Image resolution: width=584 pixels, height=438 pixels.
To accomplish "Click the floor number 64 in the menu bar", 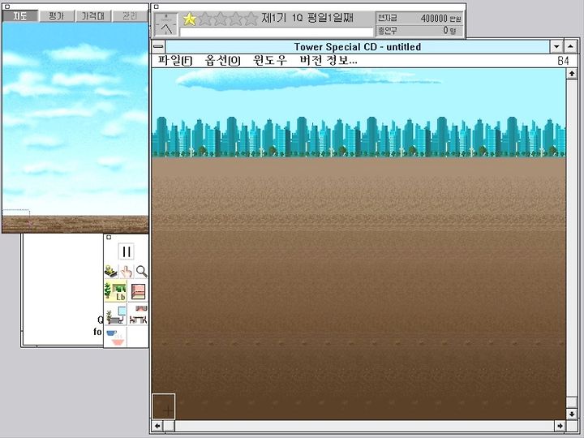I will pyautogui.click(x=563, y=61).
